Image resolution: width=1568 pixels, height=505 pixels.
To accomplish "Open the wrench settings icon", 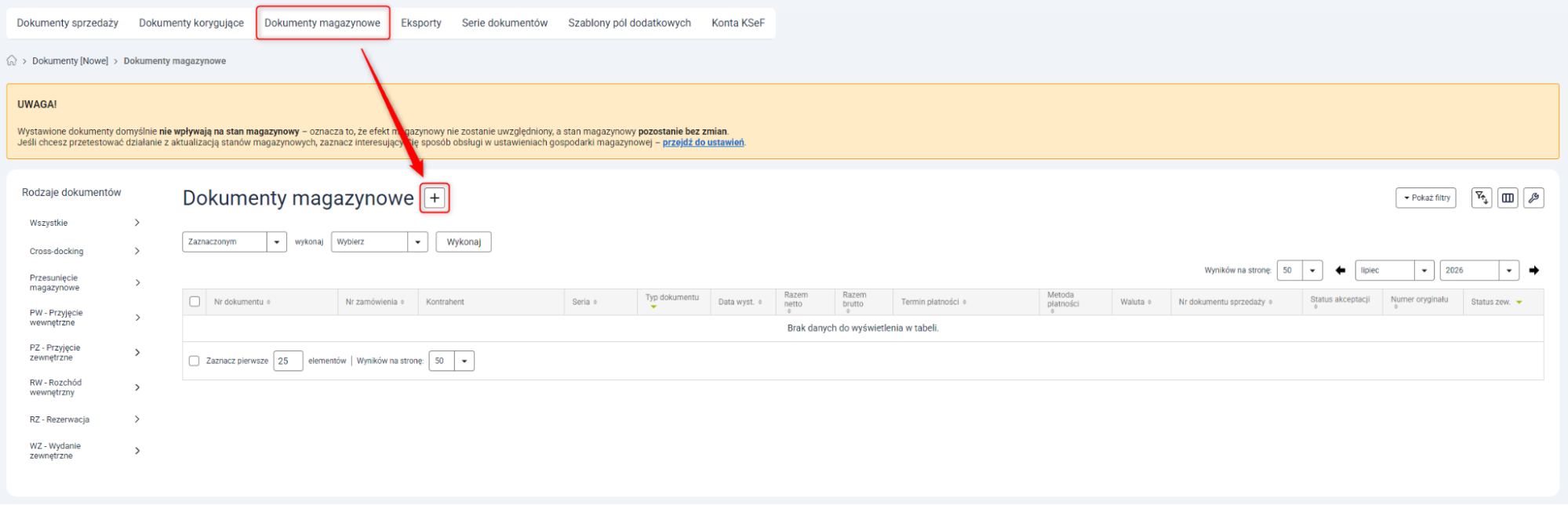I will point(1533,198).
